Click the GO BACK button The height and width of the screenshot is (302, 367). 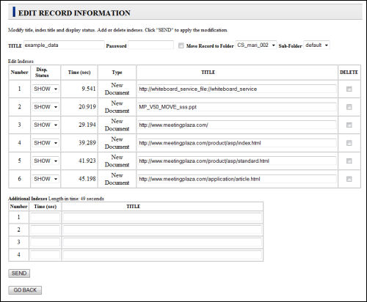click(25, 290)
